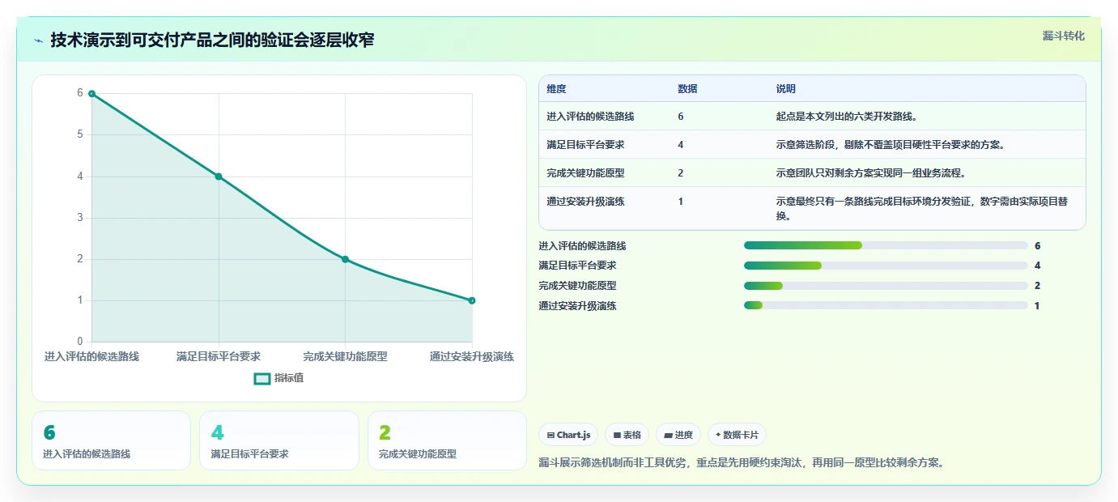Click progress list label 通过安装升级演练
Viewport: 1118px width, 502px height.
(578, 306)
